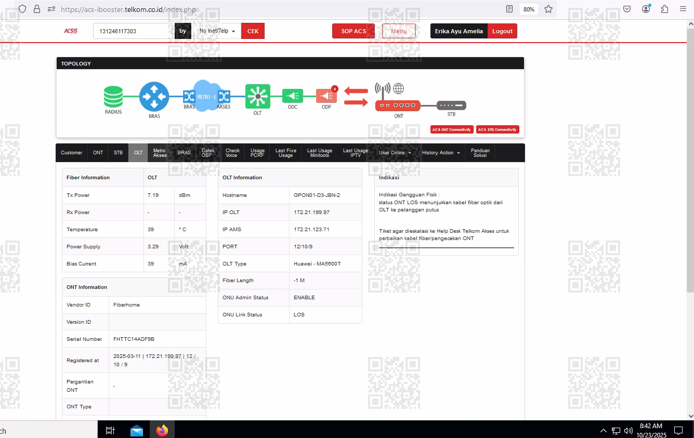The width and height of the screenshot is (694, 438).
Task: Switch to the STB tab
Action: [119, 153]
